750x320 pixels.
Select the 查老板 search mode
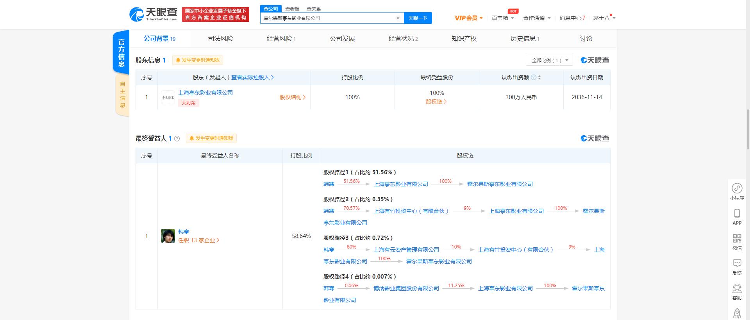[292, 9]
